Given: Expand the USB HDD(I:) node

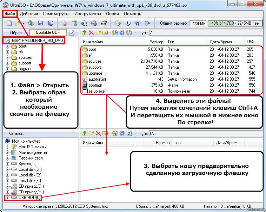Looking at the screenshot, I should pos(7,198).
